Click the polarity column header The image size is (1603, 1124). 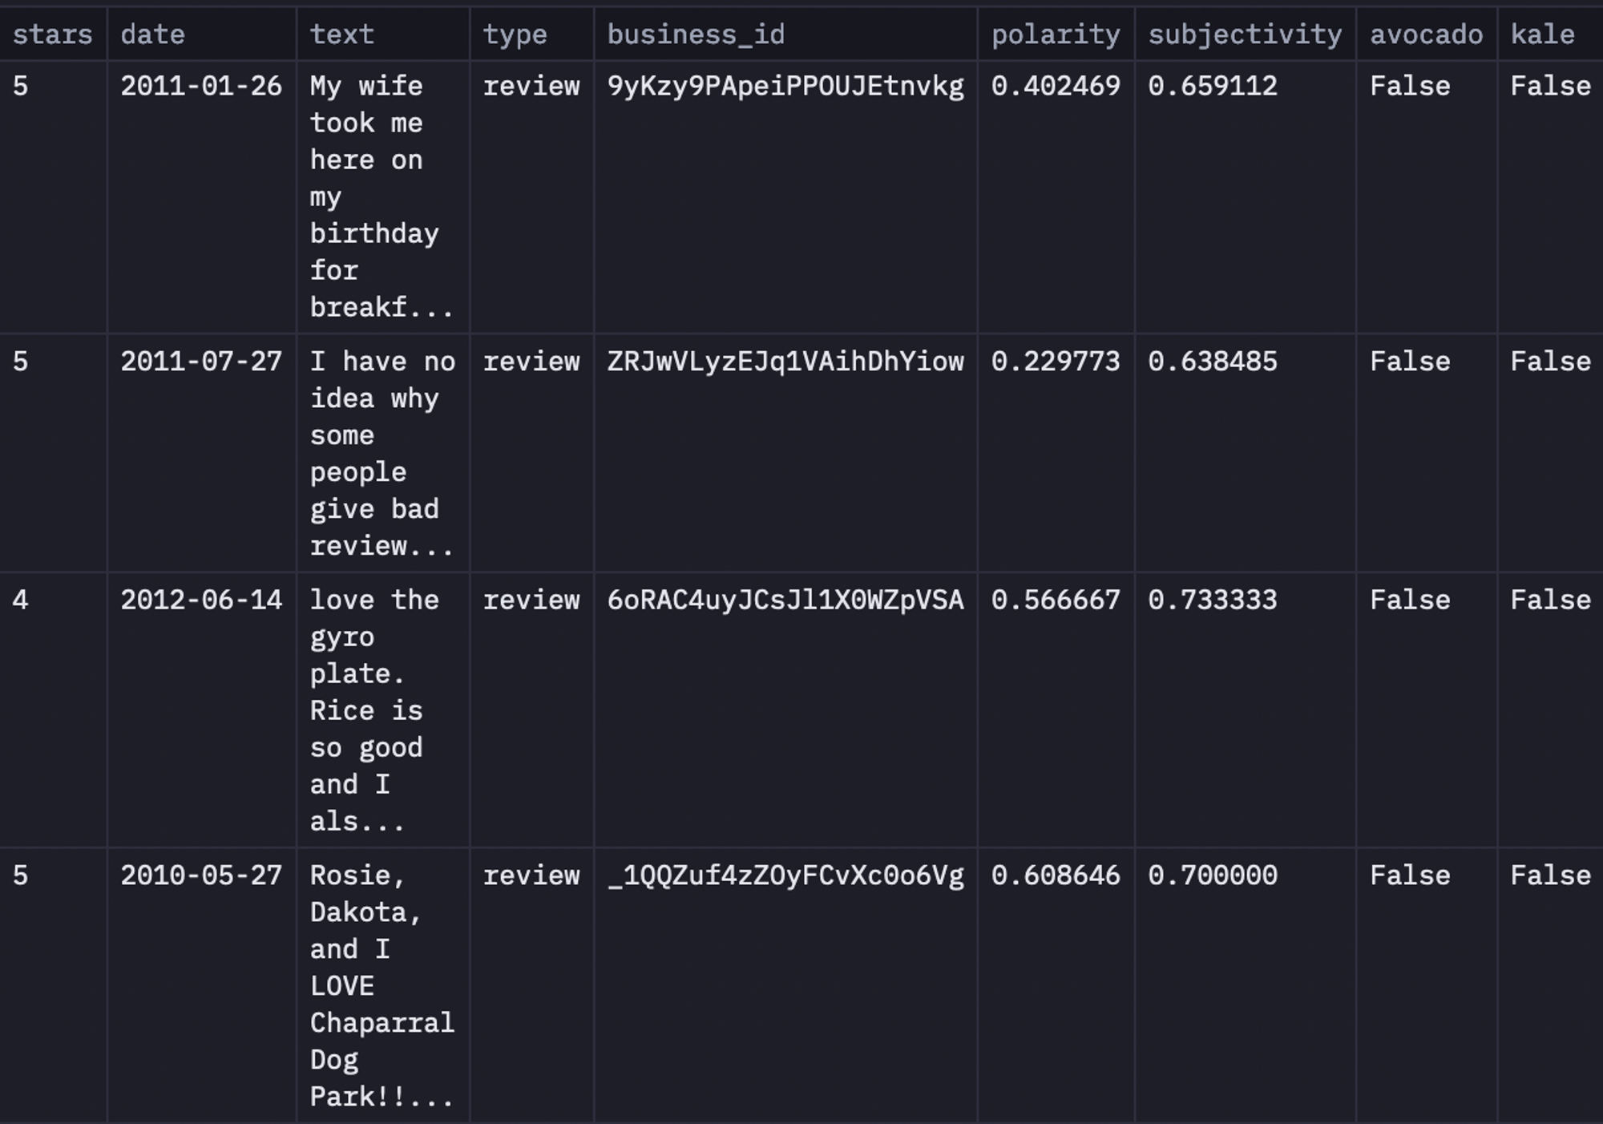click(x=1056, y=34)
